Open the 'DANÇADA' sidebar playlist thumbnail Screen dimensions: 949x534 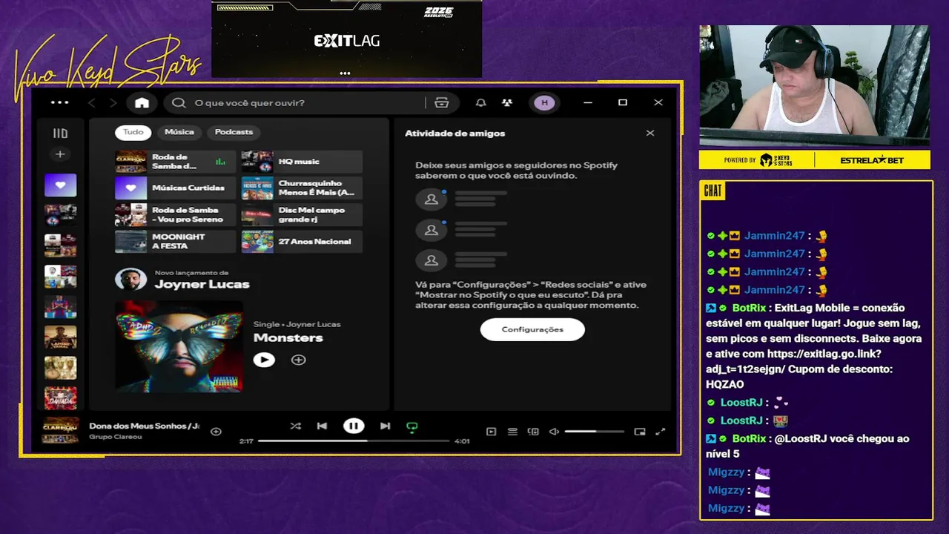coord(60,398)
